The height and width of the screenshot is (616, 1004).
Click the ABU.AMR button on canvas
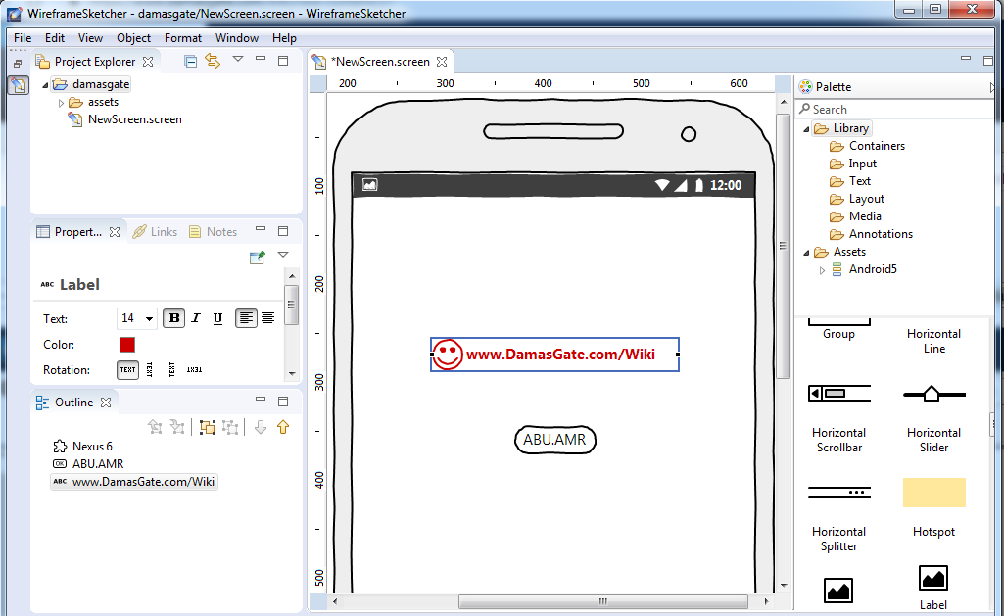pyautogui.click(x=555, y=440)
